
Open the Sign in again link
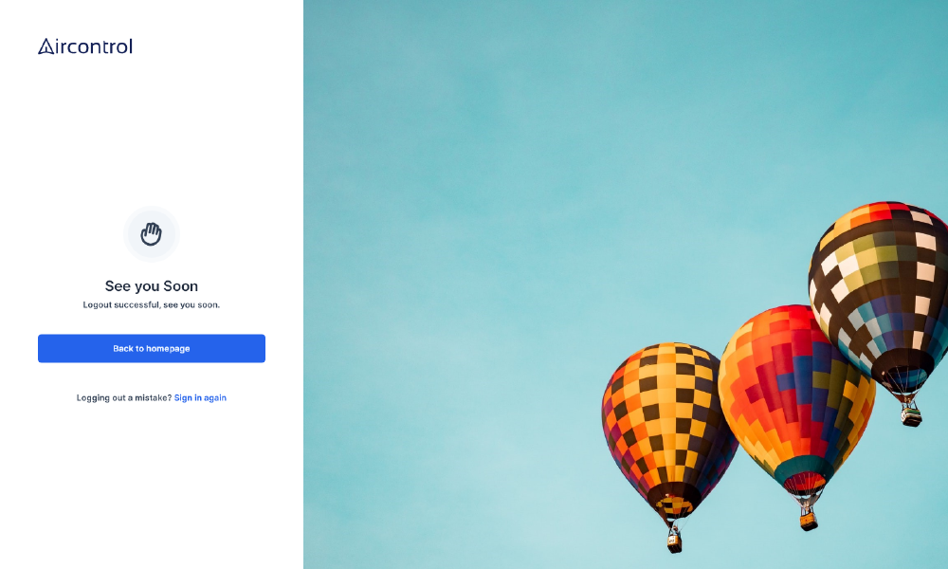pos(200,398)
